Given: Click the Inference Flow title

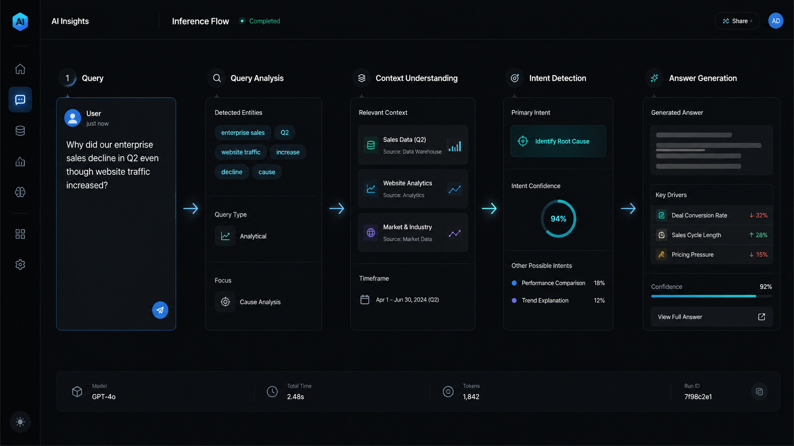Looking at the screenshot, I should click(x=200, y=21).
